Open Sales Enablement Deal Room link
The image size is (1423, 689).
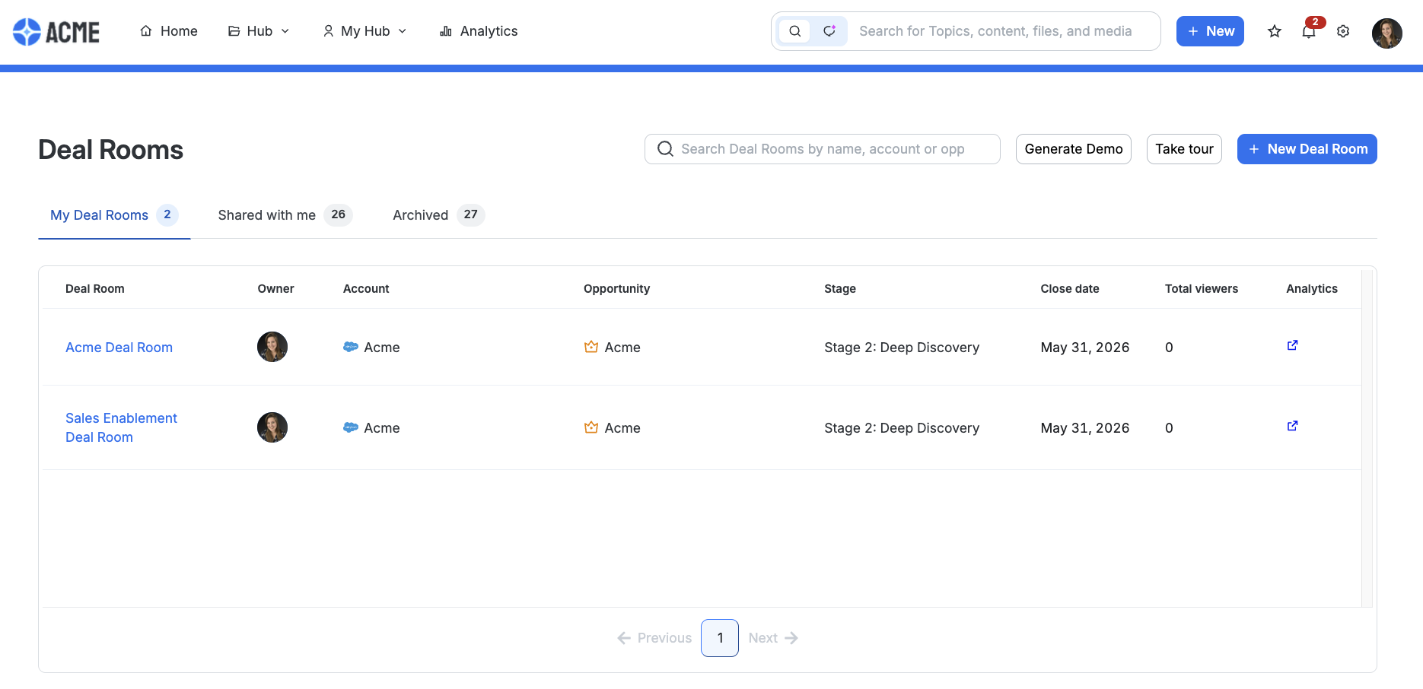pos(121,427)
